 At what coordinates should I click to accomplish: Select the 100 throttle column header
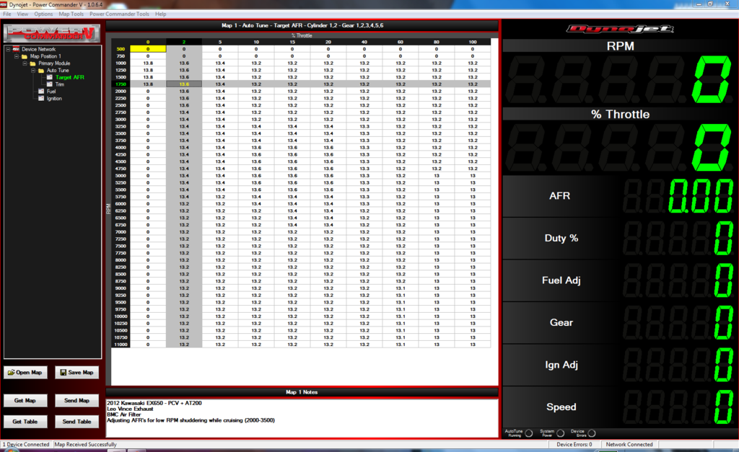(473, 42)
